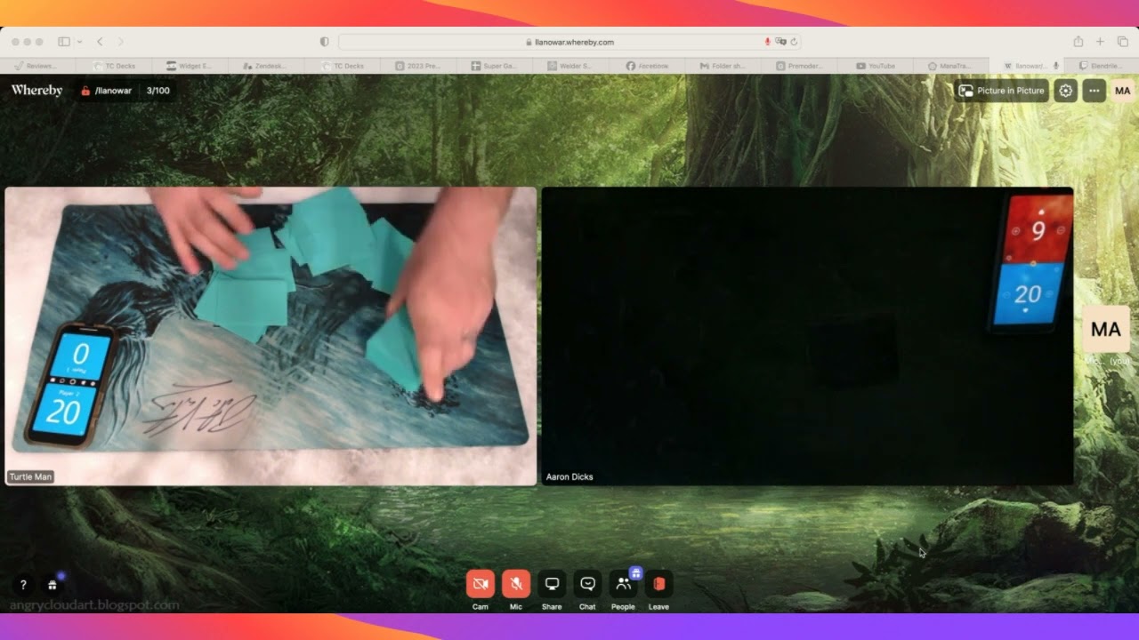1139x640 pixels.
Task: Toggle the Safari sidebar
Action: point(64,42)
